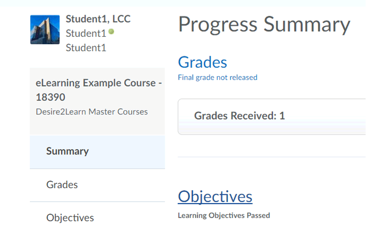Go to the Objectives sidebar tab

coord(70,217)
